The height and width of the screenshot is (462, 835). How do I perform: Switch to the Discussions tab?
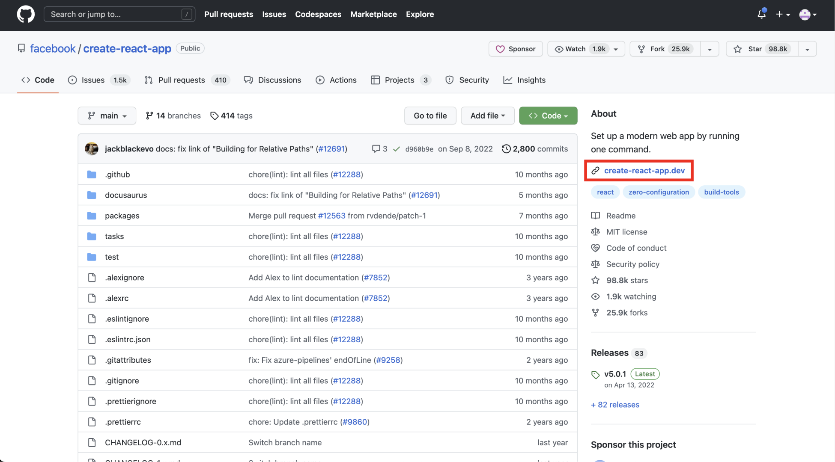pyautogui.click(x=272, y=80)
